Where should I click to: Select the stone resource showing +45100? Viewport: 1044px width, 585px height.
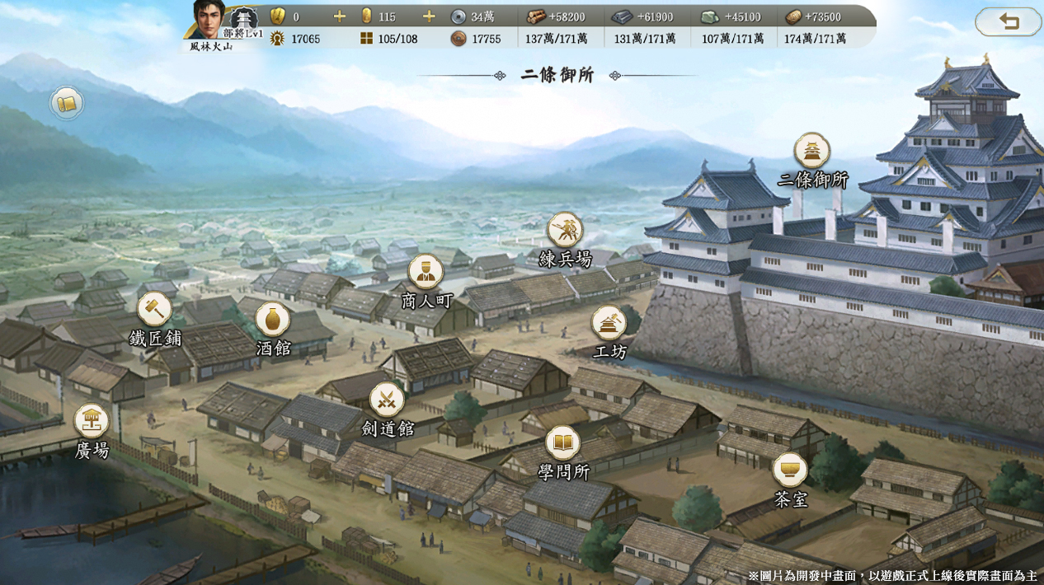(x=731, y=16)
